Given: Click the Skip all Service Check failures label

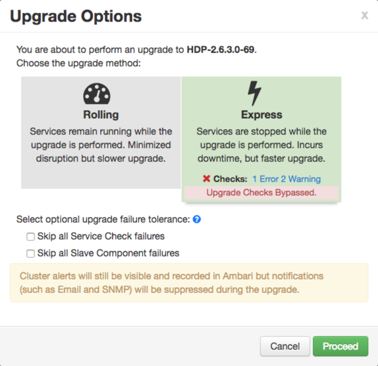Looking at the screenshot, I should pos(101,236).
